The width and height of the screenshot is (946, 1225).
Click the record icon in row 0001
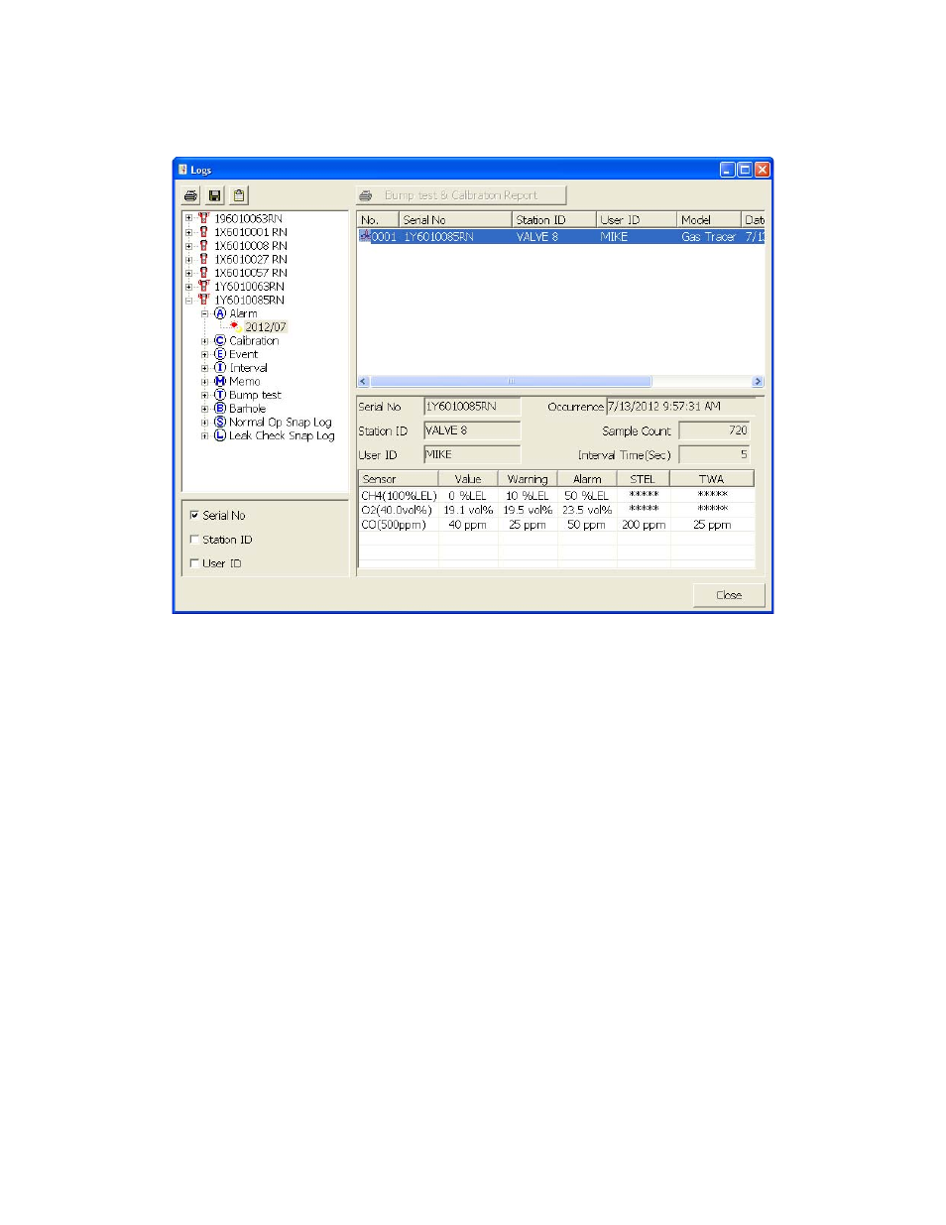[x=365, y=236]
